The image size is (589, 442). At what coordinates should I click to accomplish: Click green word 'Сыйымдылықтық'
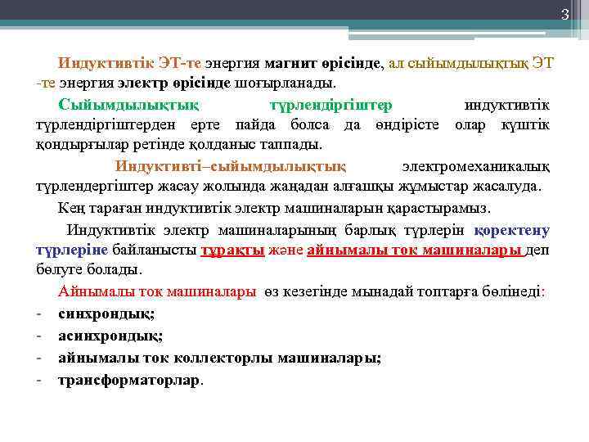(128, 105)
